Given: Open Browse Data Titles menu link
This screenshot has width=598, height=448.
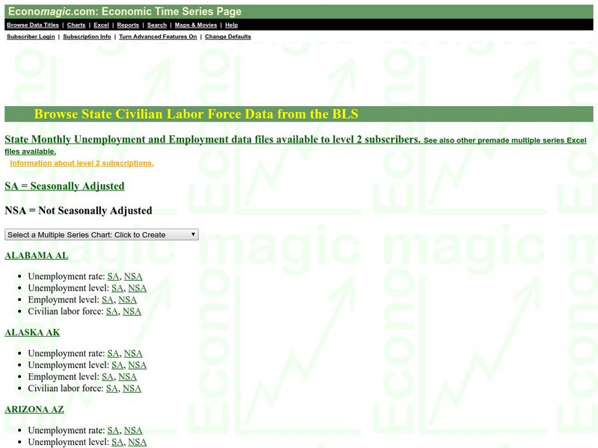Looking at the screenshot, I should click(x=33, y=25).
